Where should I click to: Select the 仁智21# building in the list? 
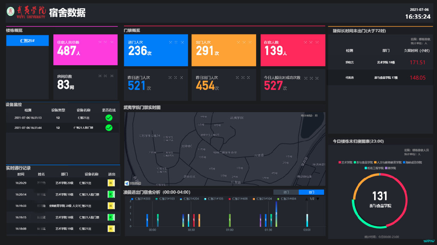coord(27,41)
